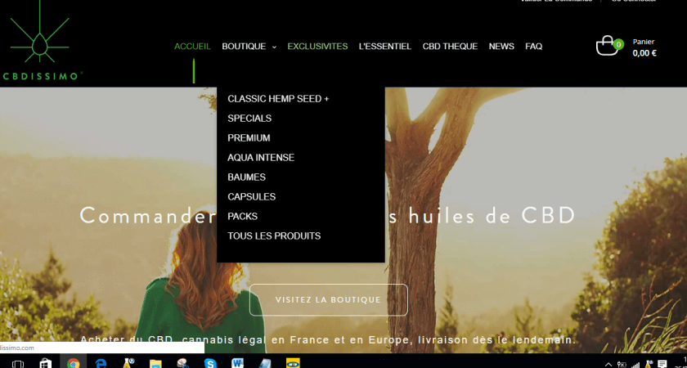Click the network signal tray icon
This screenshot has width=687, height=368.
[635, 365]
